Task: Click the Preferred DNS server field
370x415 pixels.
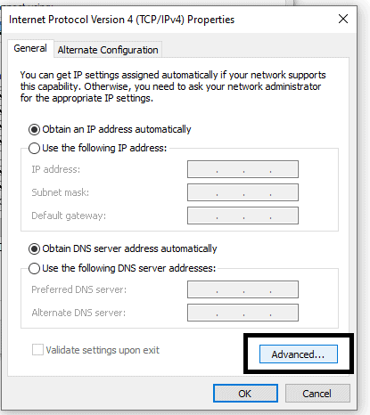Action: click(243, 289)
